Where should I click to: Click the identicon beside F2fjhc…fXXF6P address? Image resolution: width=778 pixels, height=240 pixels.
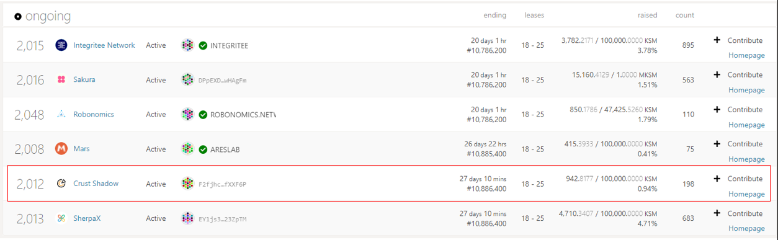pos(187,184)
